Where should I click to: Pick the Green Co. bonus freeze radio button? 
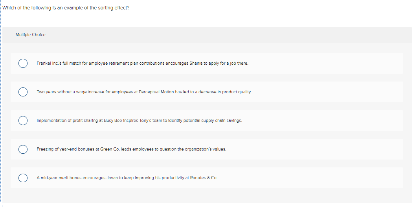pyautogui.click(x=23, y=149)
